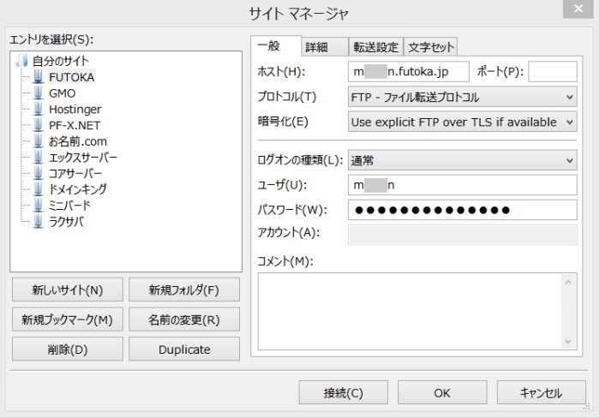Click the 接続(C) connect button

coord(343,392)
